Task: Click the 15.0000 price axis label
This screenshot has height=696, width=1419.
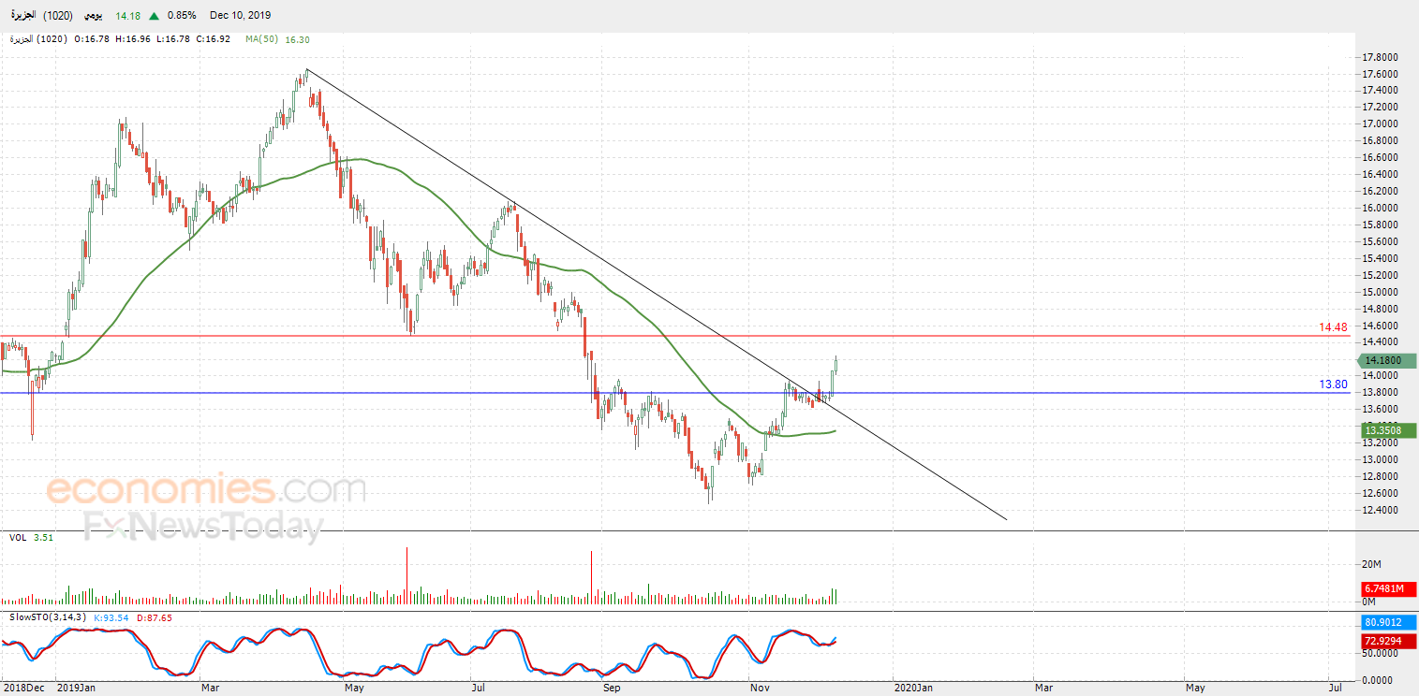Action: (x=1381, y=292)
